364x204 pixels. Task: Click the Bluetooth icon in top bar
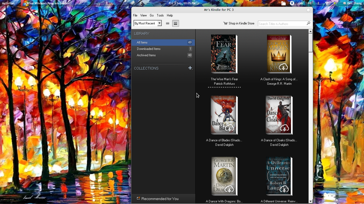pos(318,3)
